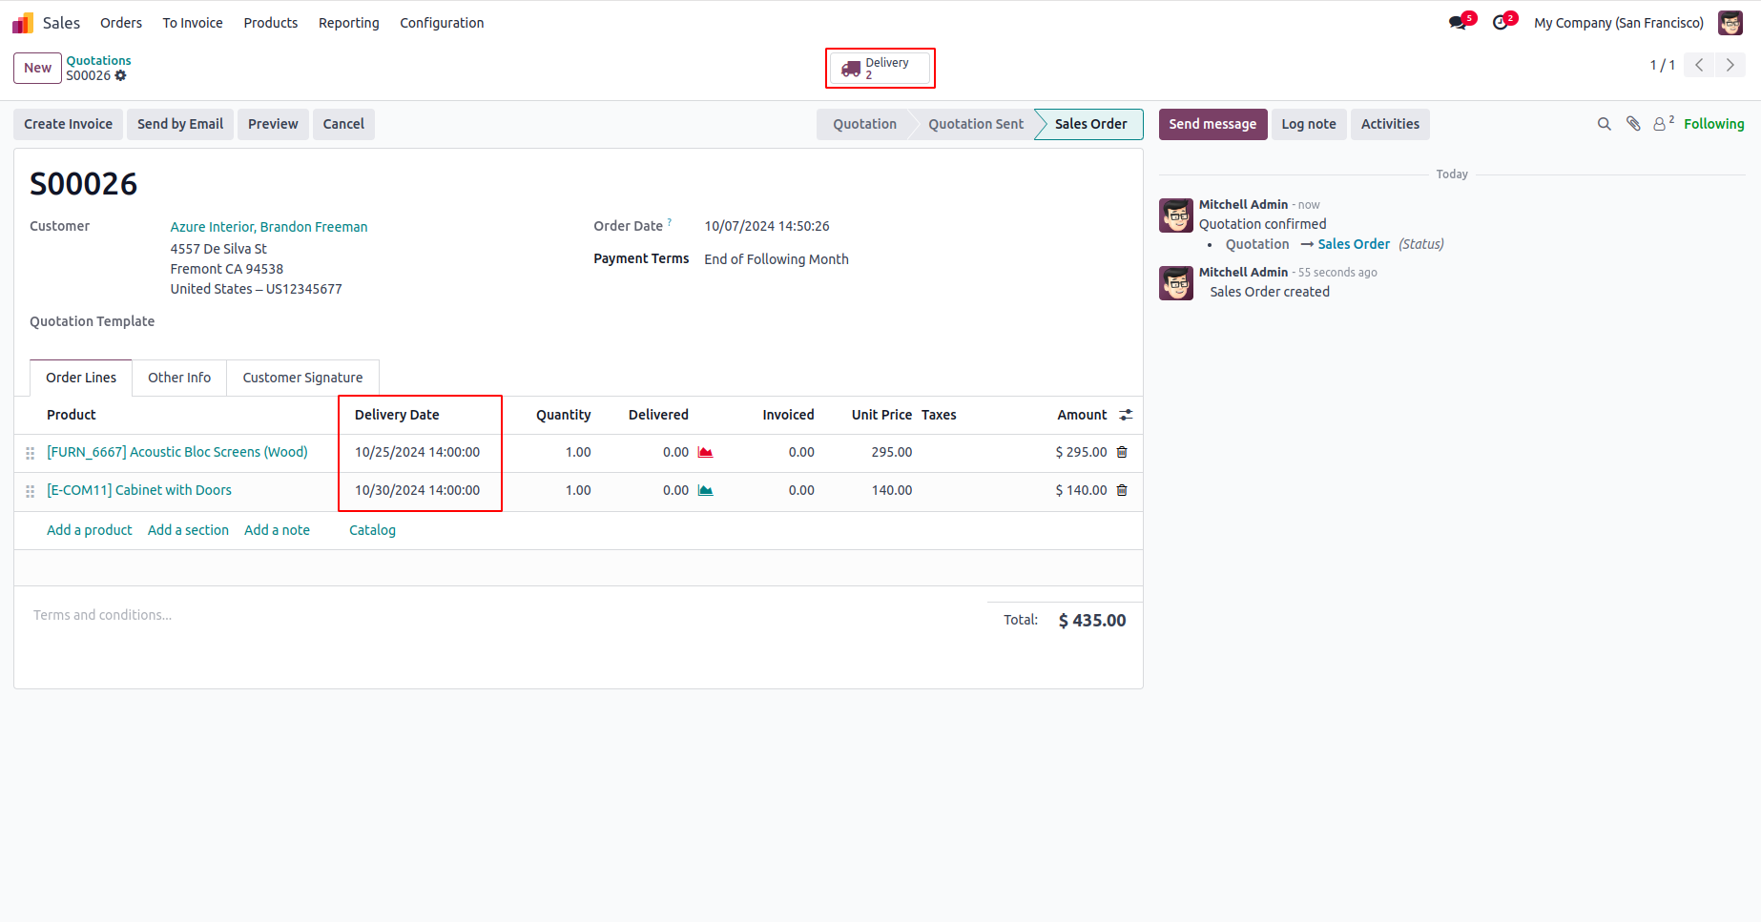
Task: Open the chatter search magnifier icon
Action: (x=1605, y=124)
